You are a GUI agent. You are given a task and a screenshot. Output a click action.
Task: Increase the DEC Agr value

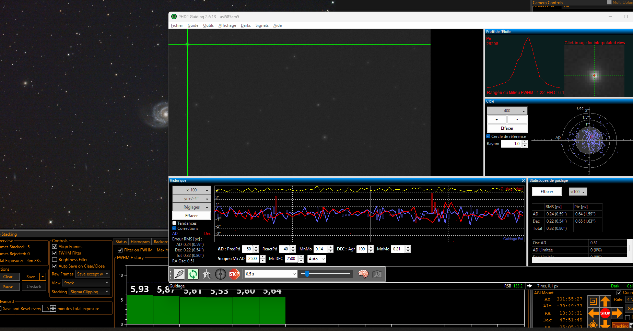[x=371, y=247]
